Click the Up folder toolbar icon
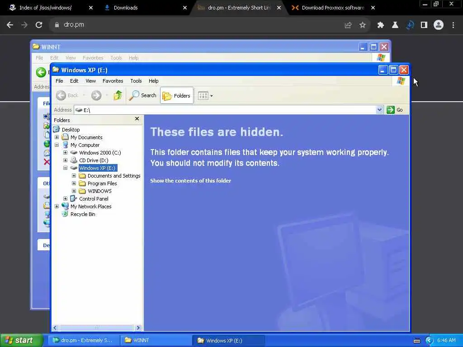This screenshot has height=347, width=463. coord(118,95)
